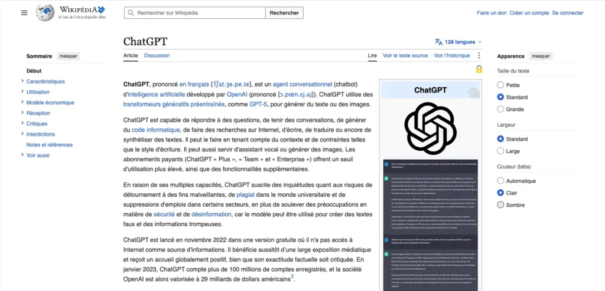Open the intelligence artificielle link
Image resolution: width=605 pixels, height=291 pixels.
(156, 94)
